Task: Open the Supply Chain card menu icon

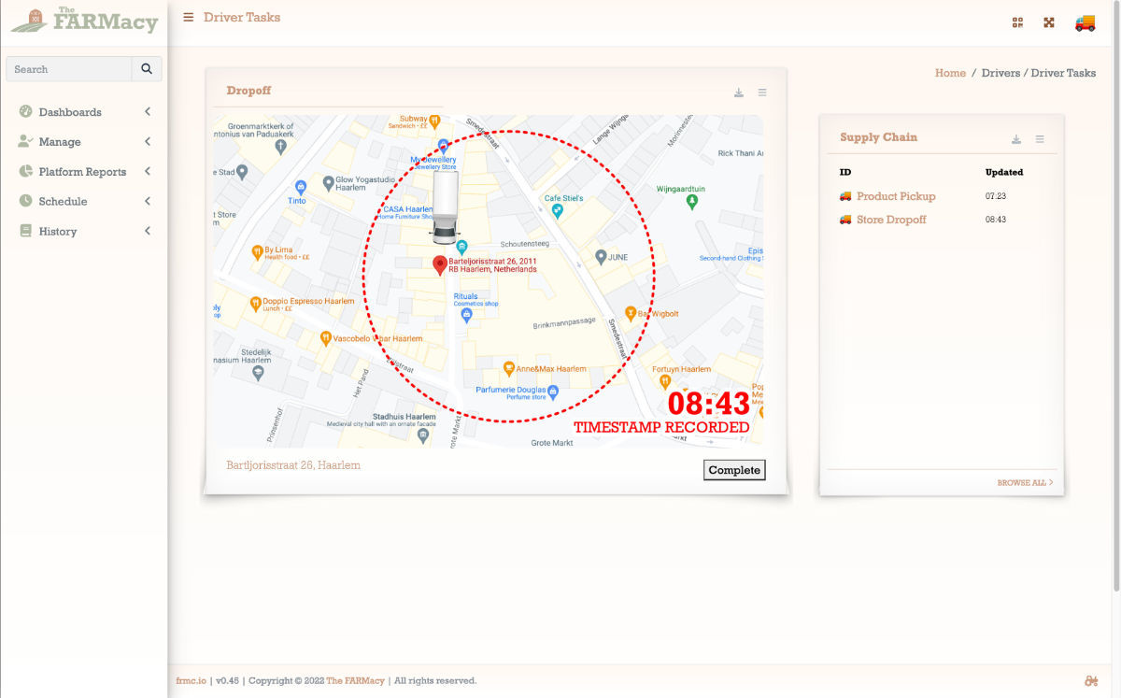Action: pos(1040,139)
